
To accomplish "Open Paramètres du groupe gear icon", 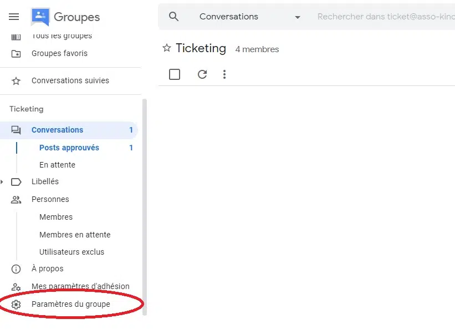I will pos(16,305).
